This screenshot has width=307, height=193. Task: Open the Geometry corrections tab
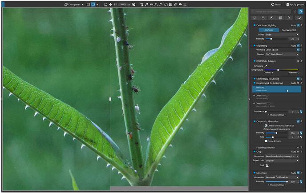coord(280,18)
